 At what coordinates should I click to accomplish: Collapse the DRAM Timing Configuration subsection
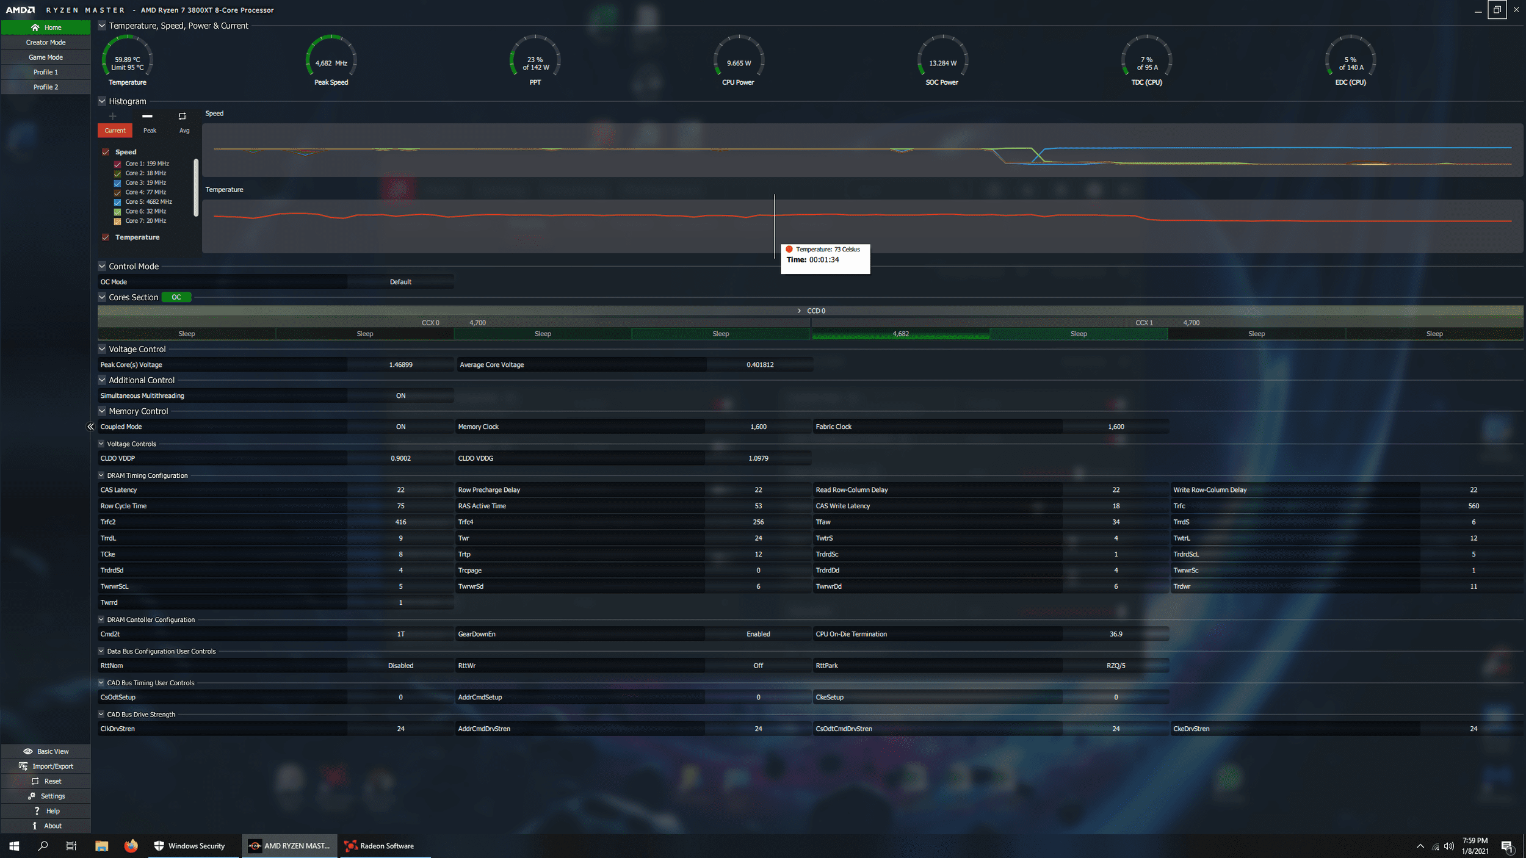point(101,475)
